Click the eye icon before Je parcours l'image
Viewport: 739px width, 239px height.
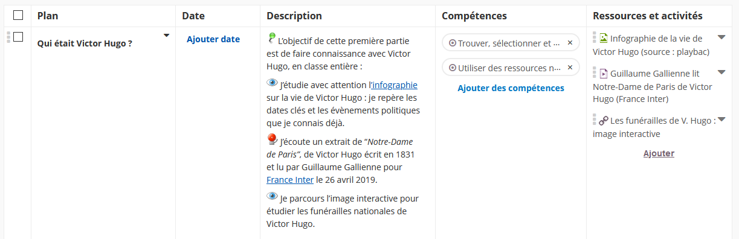click(272, 196)
